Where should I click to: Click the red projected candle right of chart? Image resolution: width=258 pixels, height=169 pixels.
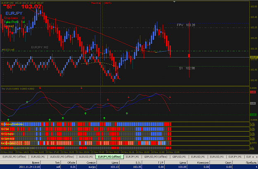(189, 56)
